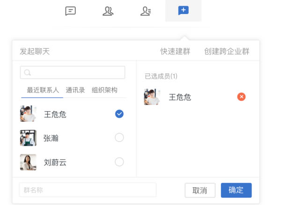Click the name 刘蔚云 in the list
The image size is (281, 205).
click(x=55, y=162)
